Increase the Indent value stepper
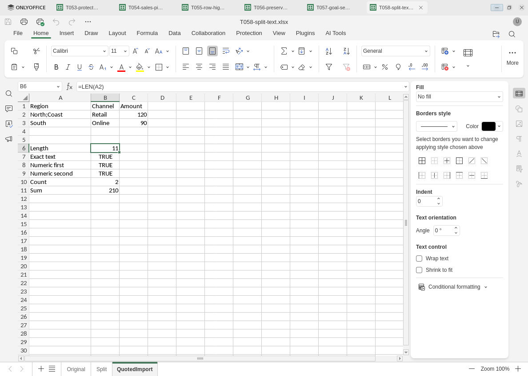This screenshot has width=528, height=376. click(x=438, y=199)
